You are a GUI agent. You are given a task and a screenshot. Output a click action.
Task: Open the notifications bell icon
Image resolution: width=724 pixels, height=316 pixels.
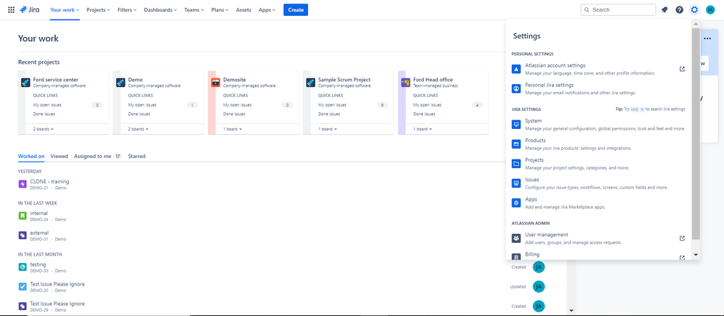[665, 9]
